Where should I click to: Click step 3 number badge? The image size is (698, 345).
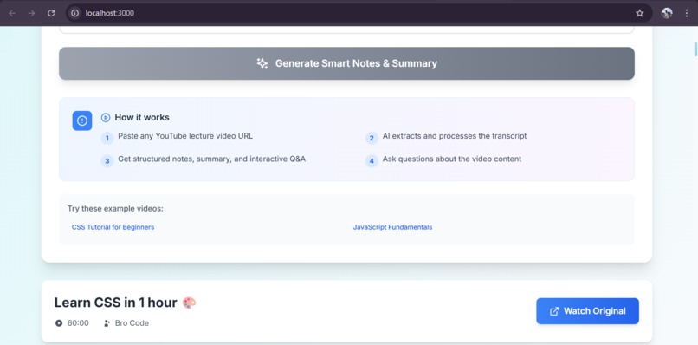click(107, 161)
